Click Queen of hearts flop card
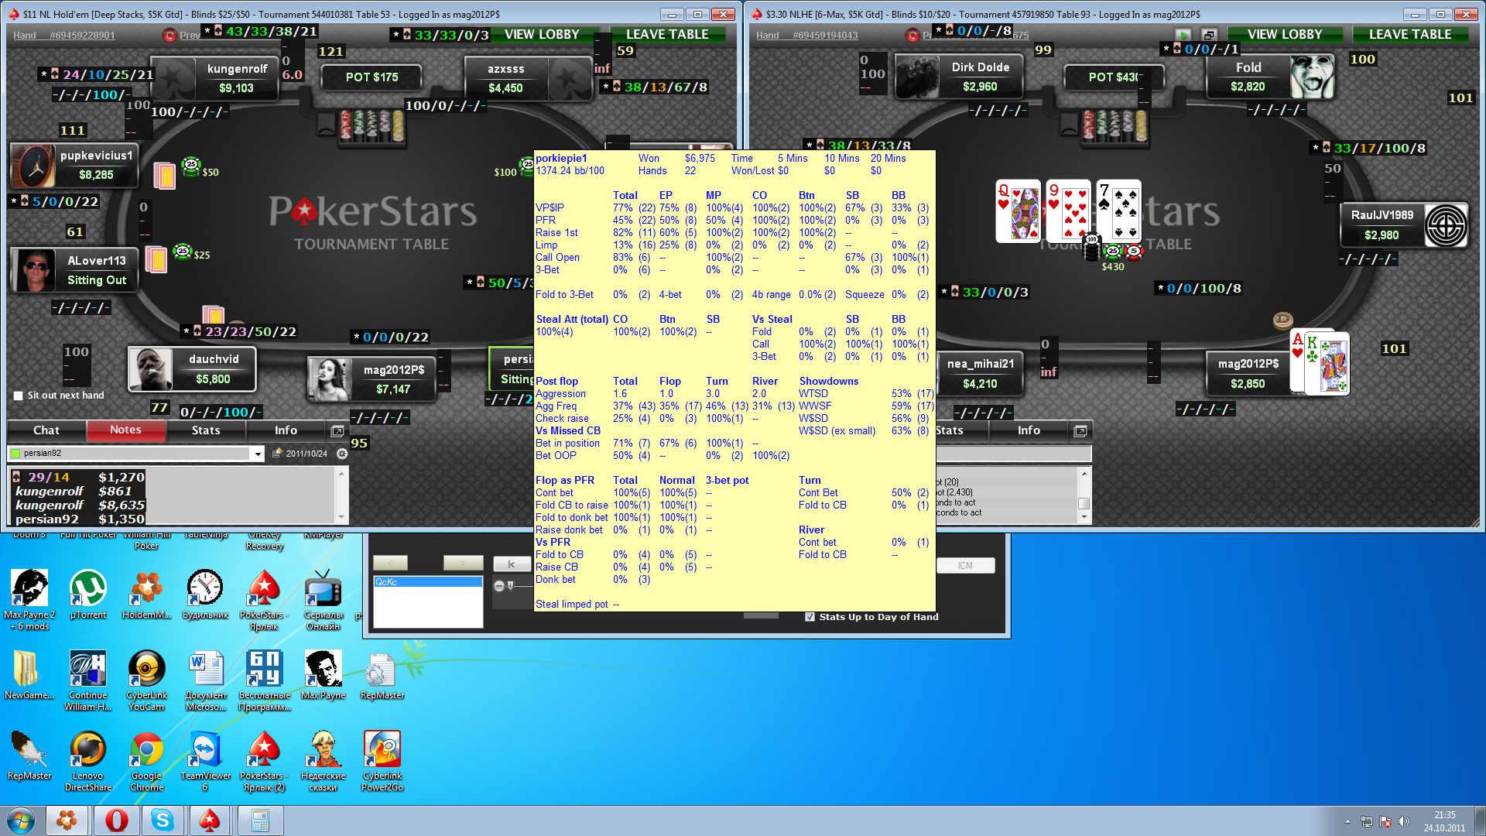Image resolution: width=1486 pixels, height=836 pixels. pos(1018,211)
